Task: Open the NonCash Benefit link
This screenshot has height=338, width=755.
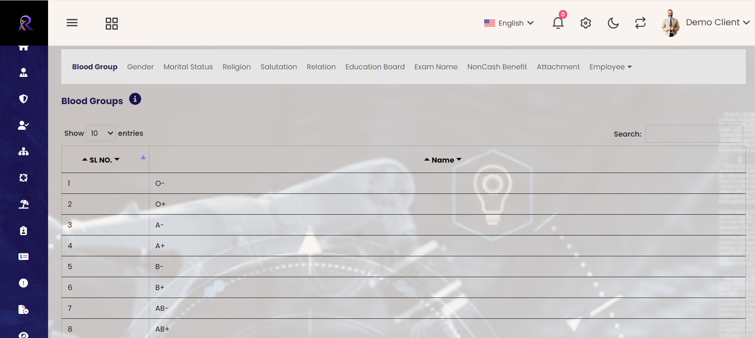Action: (497, 67)
